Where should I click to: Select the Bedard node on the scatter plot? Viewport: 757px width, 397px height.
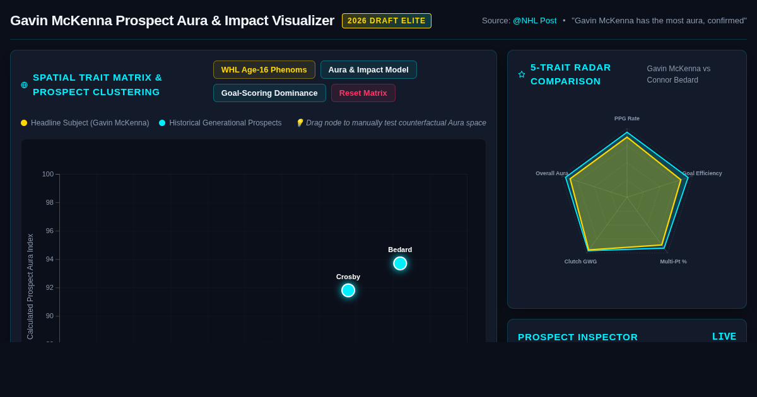400,263
